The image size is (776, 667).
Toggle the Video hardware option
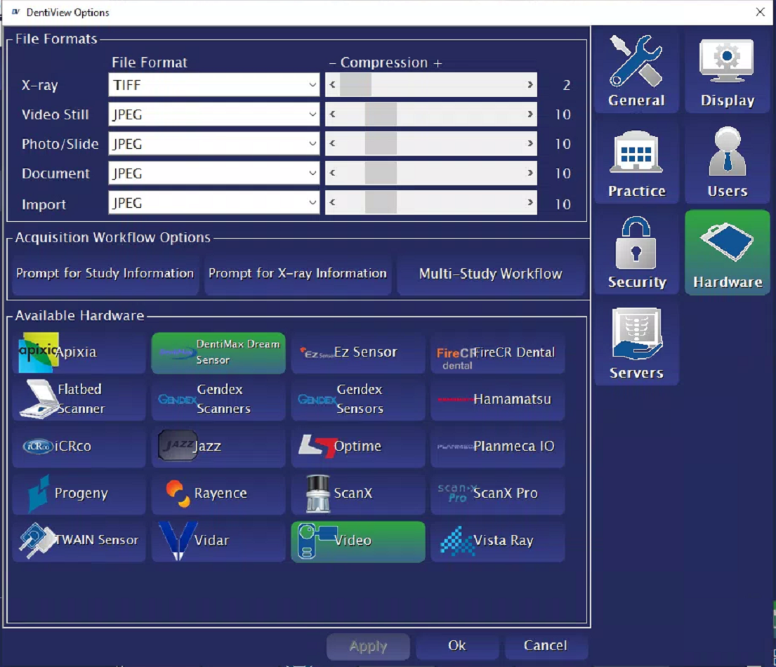[357, 541]
